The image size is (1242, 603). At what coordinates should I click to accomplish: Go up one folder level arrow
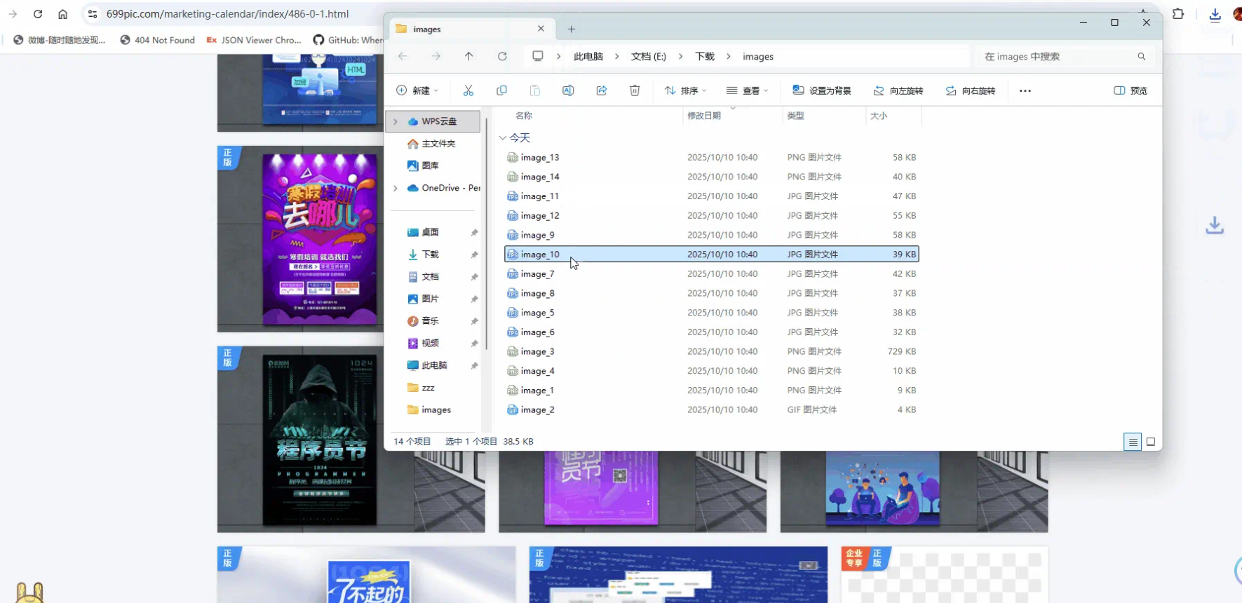pyautogui.click(x=469, y=56)
